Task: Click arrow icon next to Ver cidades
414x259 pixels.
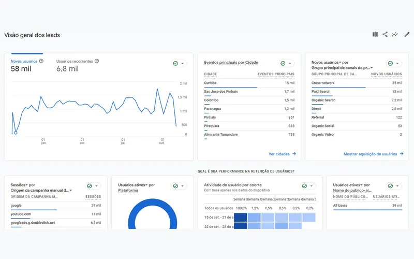Action: click(294, 154)
